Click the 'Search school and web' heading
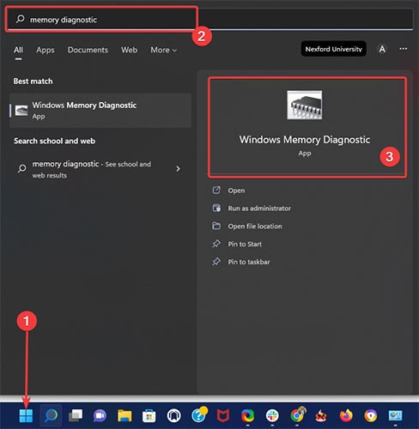 (54, 141)
